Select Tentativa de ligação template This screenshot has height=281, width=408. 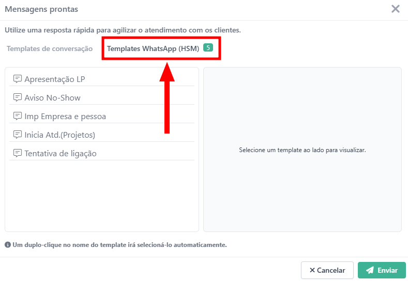click(61, 153)
